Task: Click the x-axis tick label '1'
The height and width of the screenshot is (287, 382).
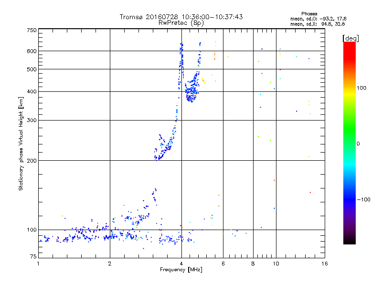Action: [x=38, y=264]
